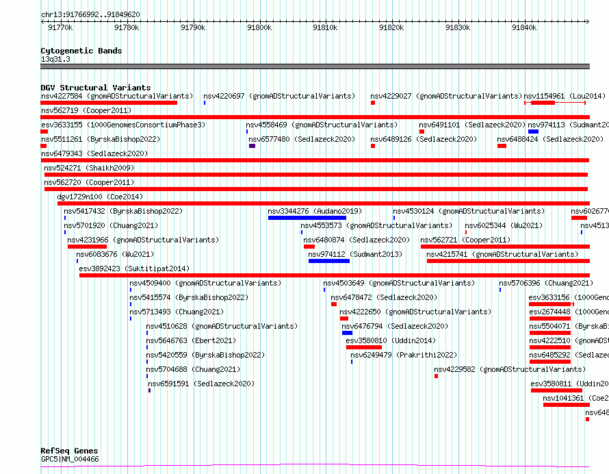Click nsv974112 (Sudmant2013) label
Image resolution: width=609 pixels, height=474 pixels.
click(x=355, y=254)
